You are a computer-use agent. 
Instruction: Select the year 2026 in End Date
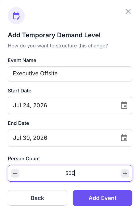(40, 138)
